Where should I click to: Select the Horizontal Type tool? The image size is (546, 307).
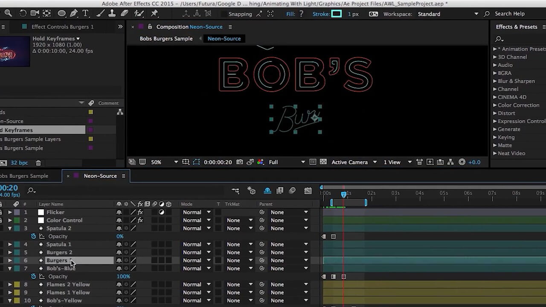point(86,14)
